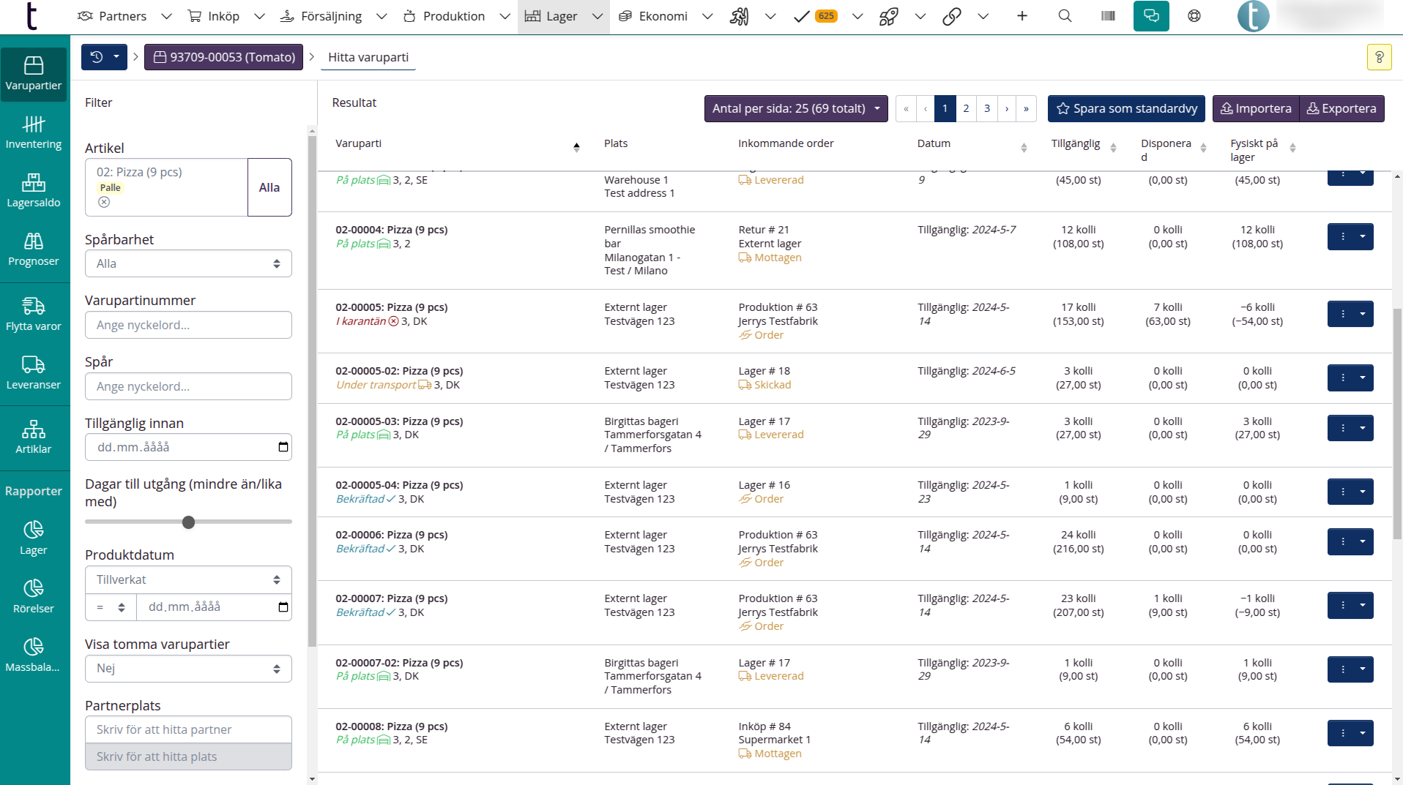Click the Dagar till utgång slider handle
1403x785 pixels.
pos(188,522)
